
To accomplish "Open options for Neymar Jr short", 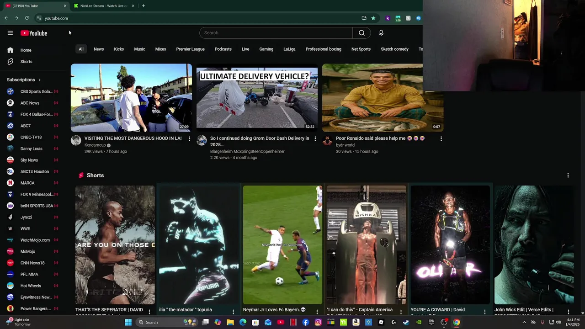I will (317, 312).
